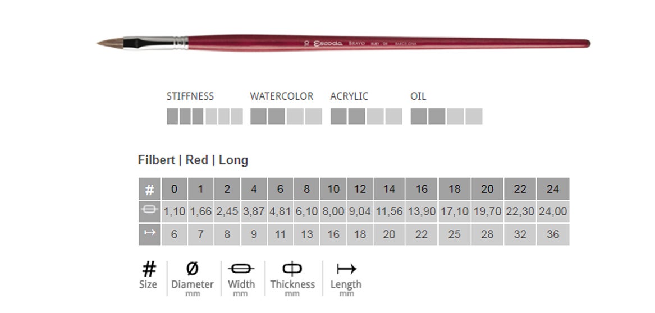Click the last light Stiffness square
The image size is (655, 313).
(237, 116)
